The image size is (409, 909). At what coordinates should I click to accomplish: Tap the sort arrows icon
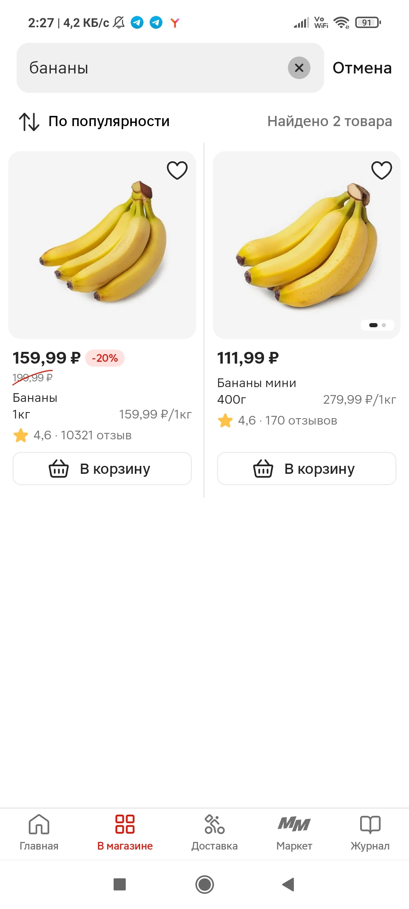click(x=29, y=122)
